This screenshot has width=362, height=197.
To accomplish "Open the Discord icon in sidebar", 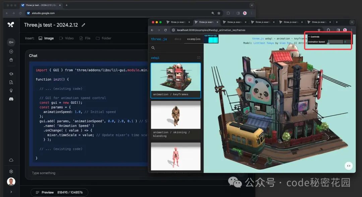I will coord(11,99).
